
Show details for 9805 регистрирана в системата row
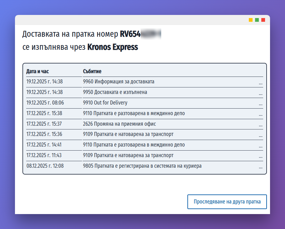[260, 168]
